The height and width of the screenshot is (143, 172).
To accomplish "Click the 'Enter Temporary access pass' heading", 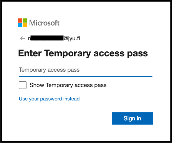I will (x=83, y=53).
